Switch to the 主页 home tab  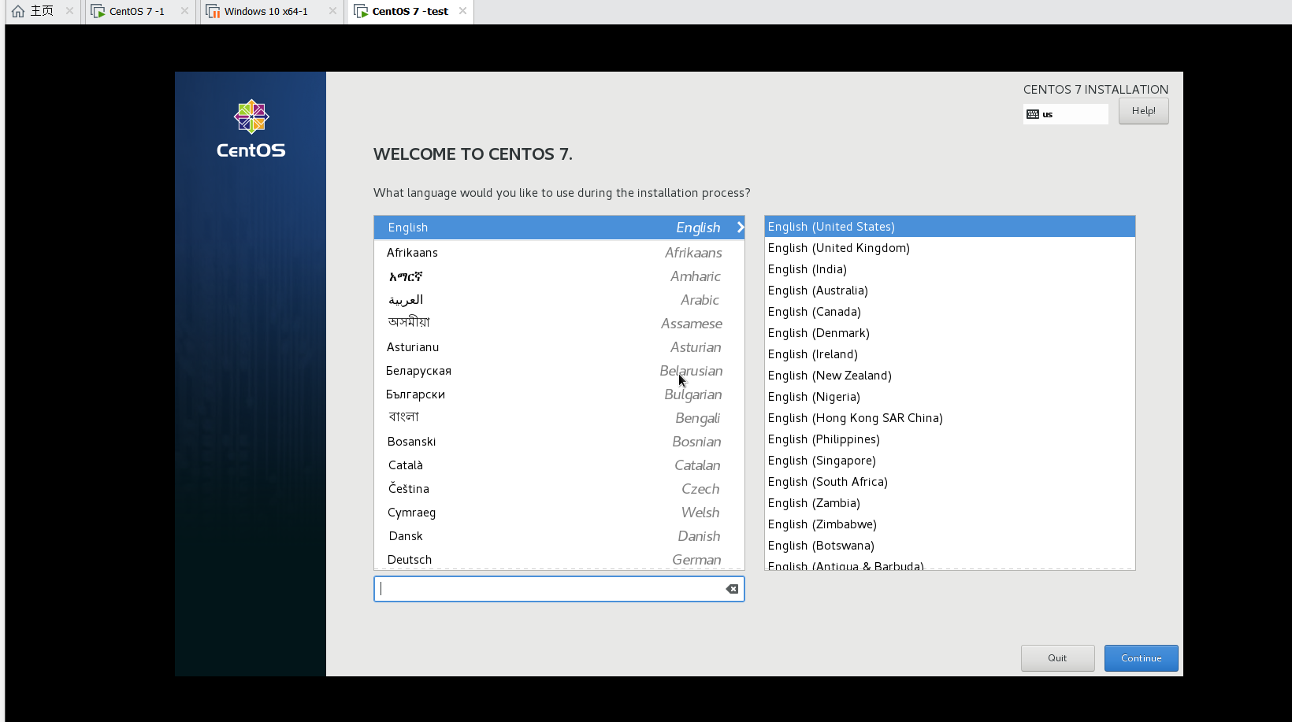coord(42,11)
